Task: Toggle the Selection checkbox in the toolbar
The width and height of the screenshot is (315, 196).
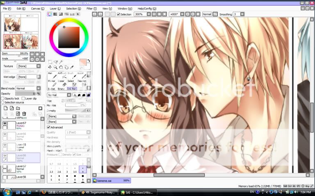Action: [119, 14]
